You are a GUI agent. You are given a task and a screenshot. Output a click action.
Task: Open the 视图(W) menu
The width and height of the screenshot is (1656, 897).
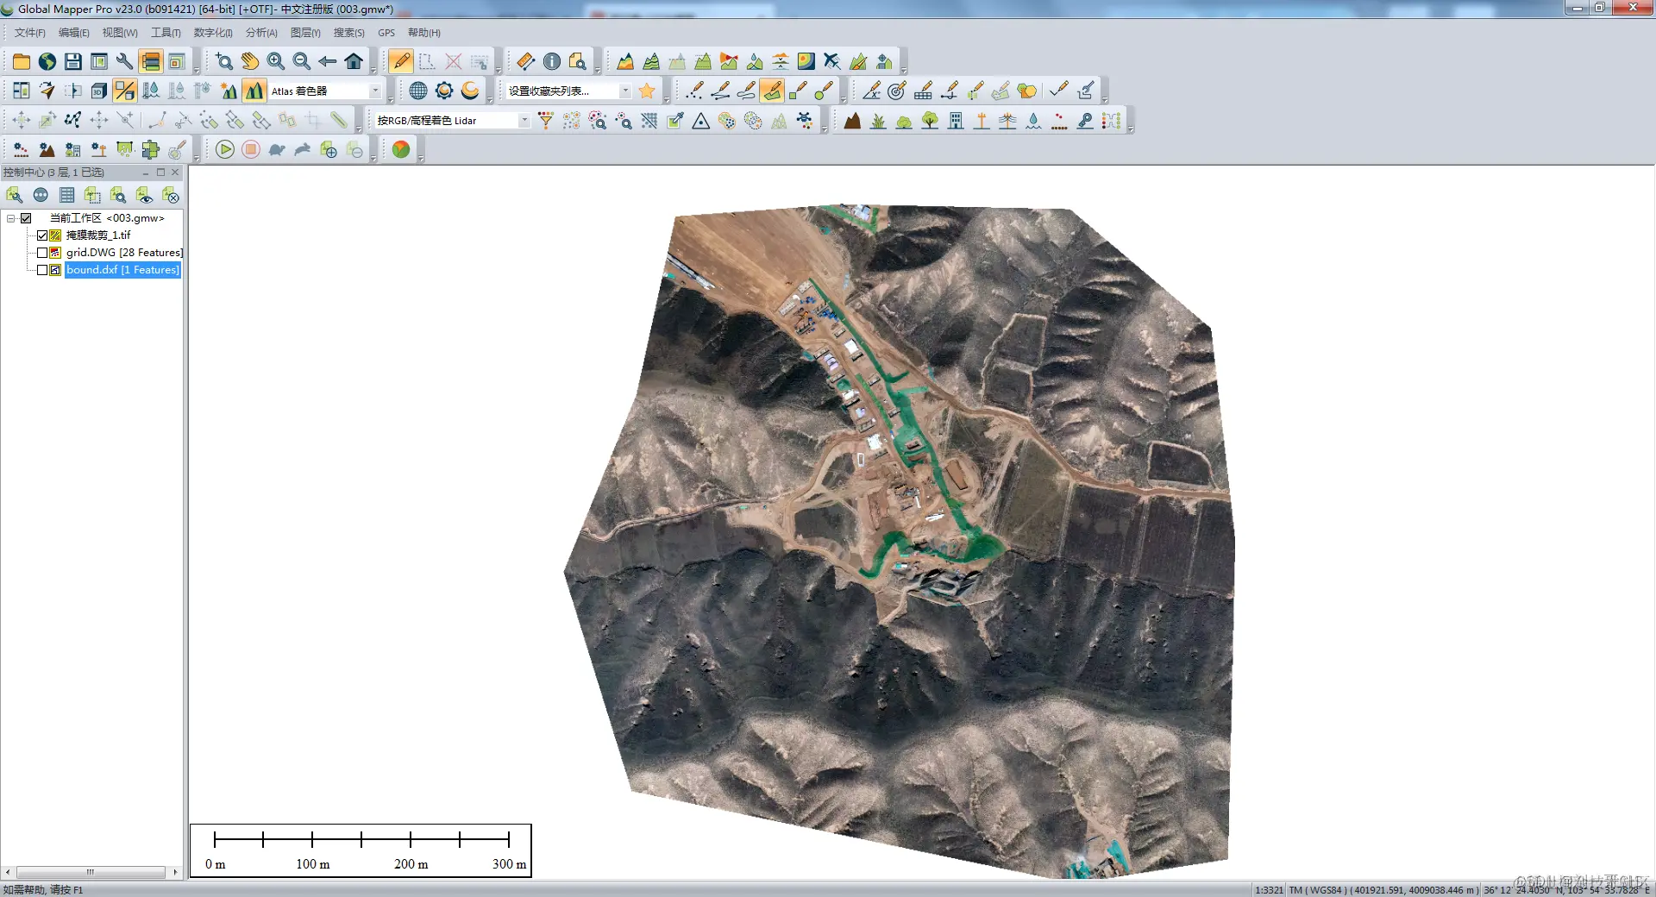120,33
